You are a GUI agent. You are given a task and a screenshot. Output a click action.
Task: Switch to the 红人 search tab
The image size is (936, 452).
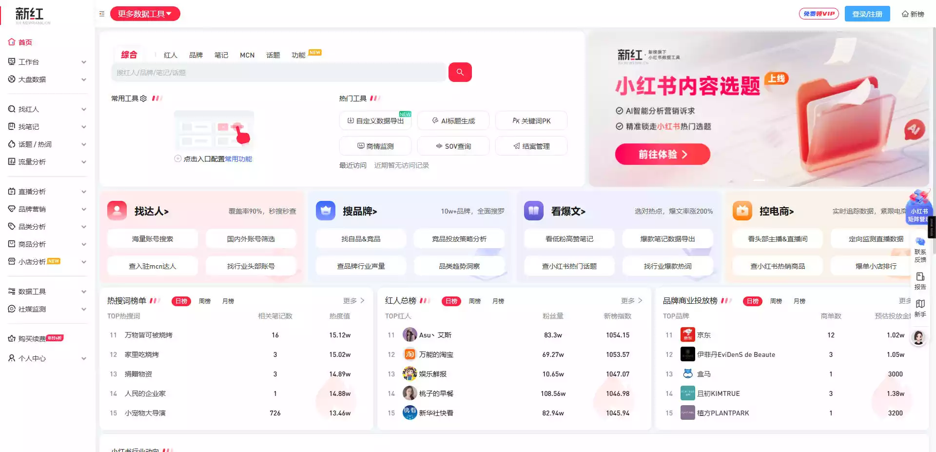(171, 55)
